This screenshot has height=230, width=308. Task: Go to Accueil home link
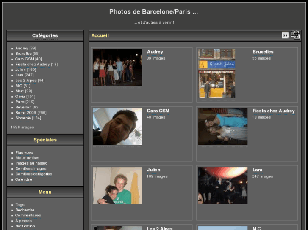(x=100, y=35)
